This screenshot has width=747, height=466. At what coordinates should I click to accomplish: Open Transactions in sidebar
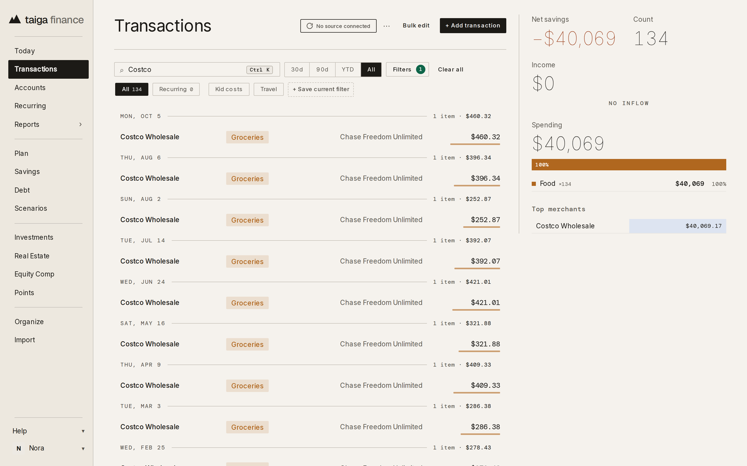point(48,69)
